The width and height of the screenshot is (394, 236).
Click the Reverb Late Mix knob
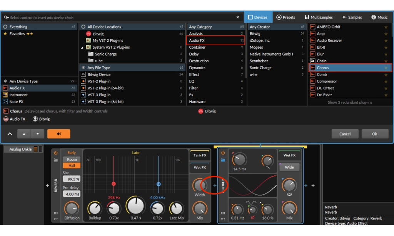click(177, 208)
